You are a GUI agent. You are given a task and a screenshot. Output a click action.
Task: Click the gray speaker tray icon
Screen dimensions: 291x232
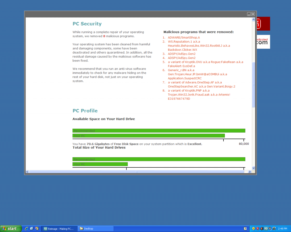270,229
